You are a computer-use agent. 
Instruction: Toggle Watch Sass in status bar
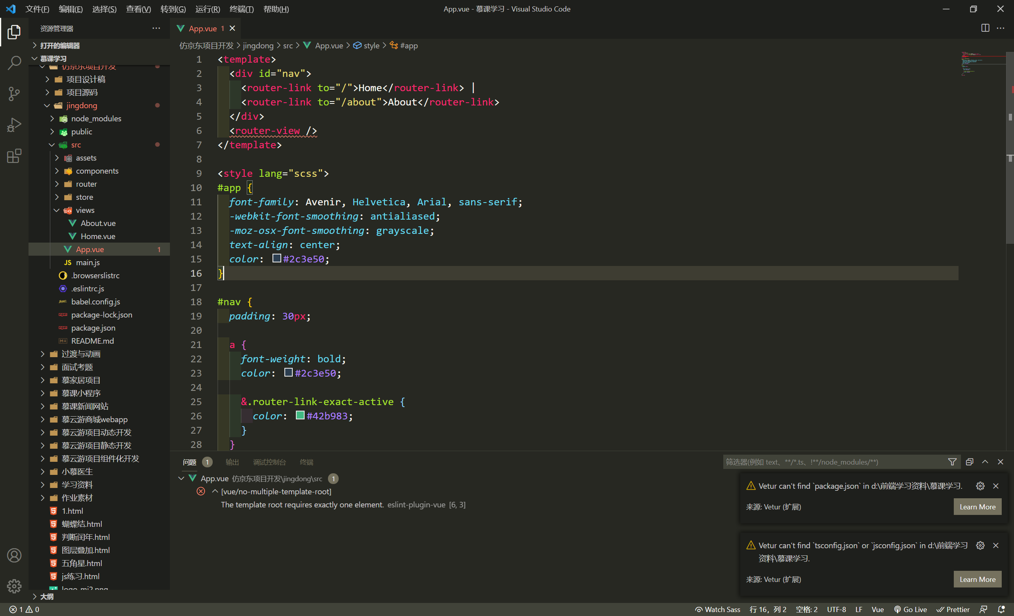coord(717,609)
